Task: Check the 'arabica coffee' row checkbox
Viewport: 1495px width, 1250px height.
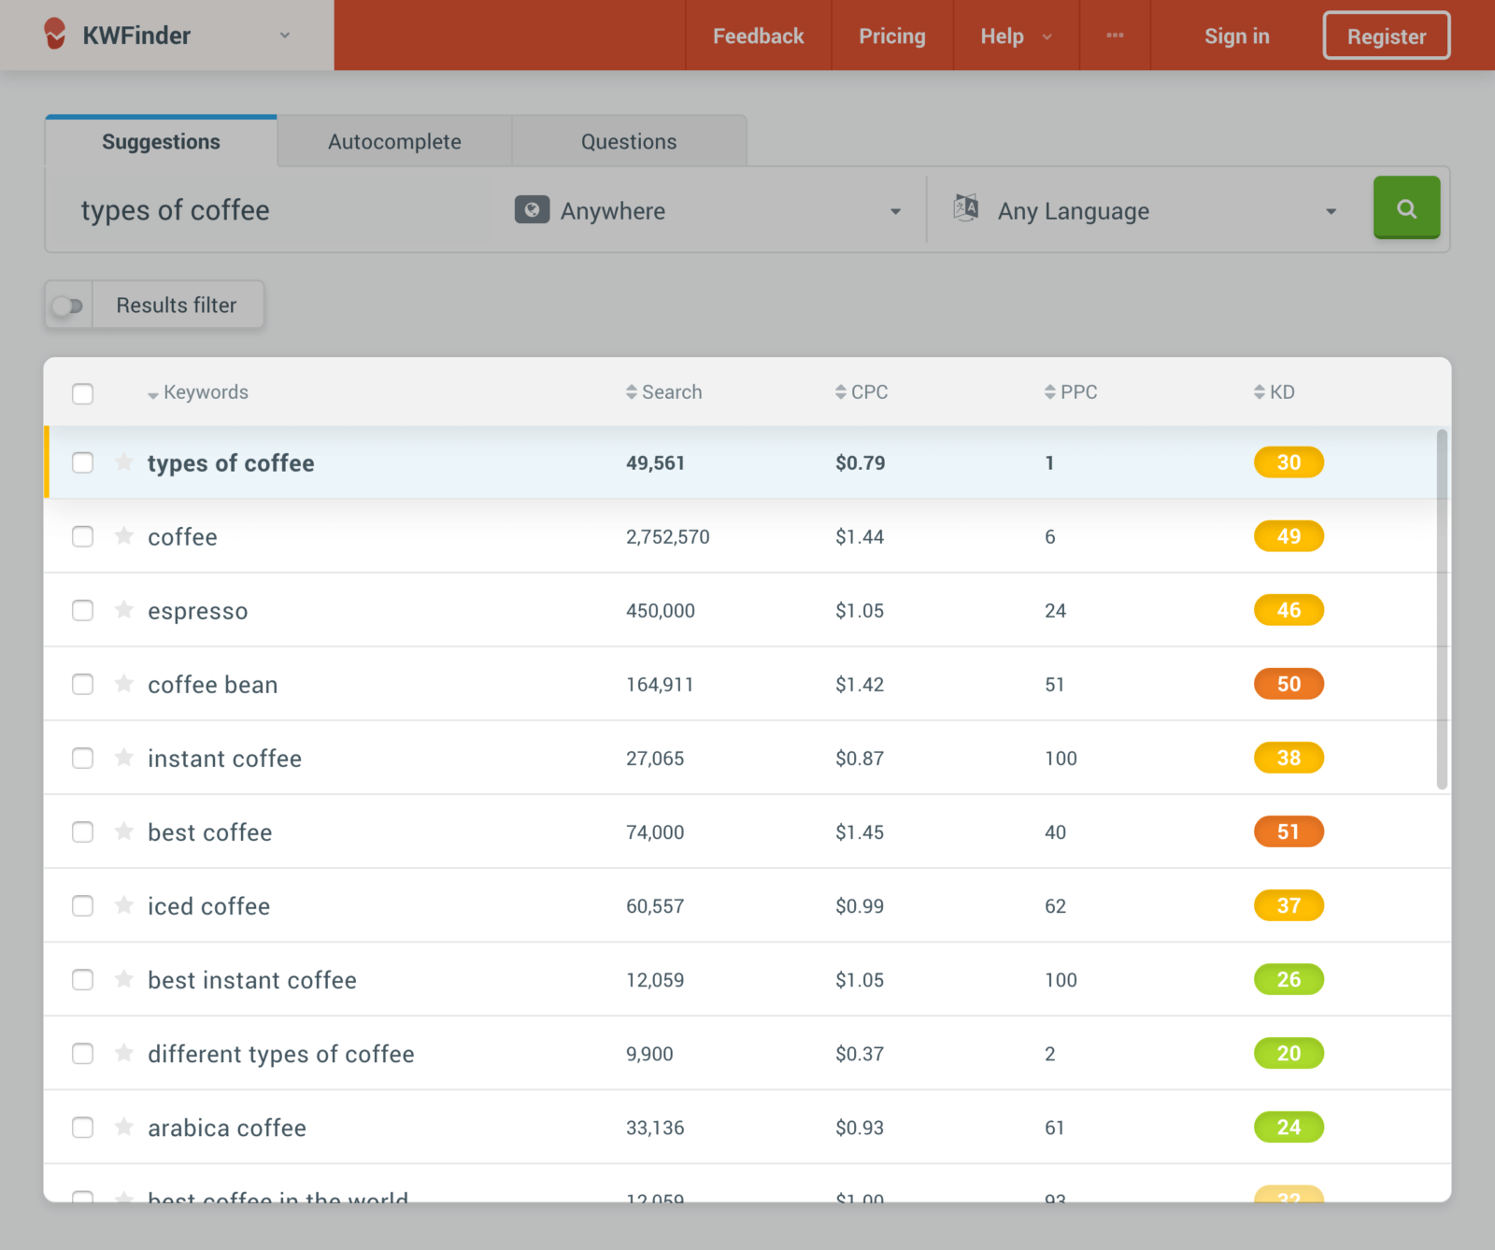Action: (x=83, y=1127)
